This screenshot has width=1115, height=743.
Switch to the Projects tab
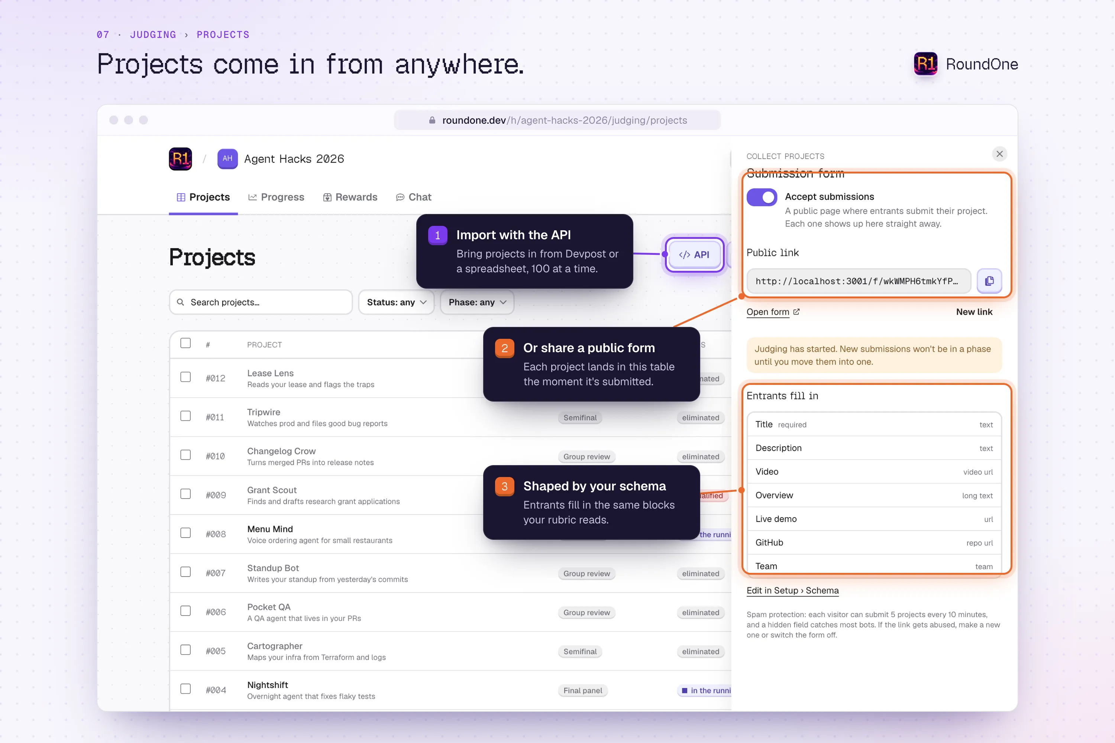click(x=203, y=197)
